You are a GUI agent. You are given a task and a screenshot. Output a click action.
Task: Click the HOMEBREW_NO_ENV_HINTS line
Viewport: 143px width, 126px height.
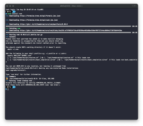[x=33, y=85]
